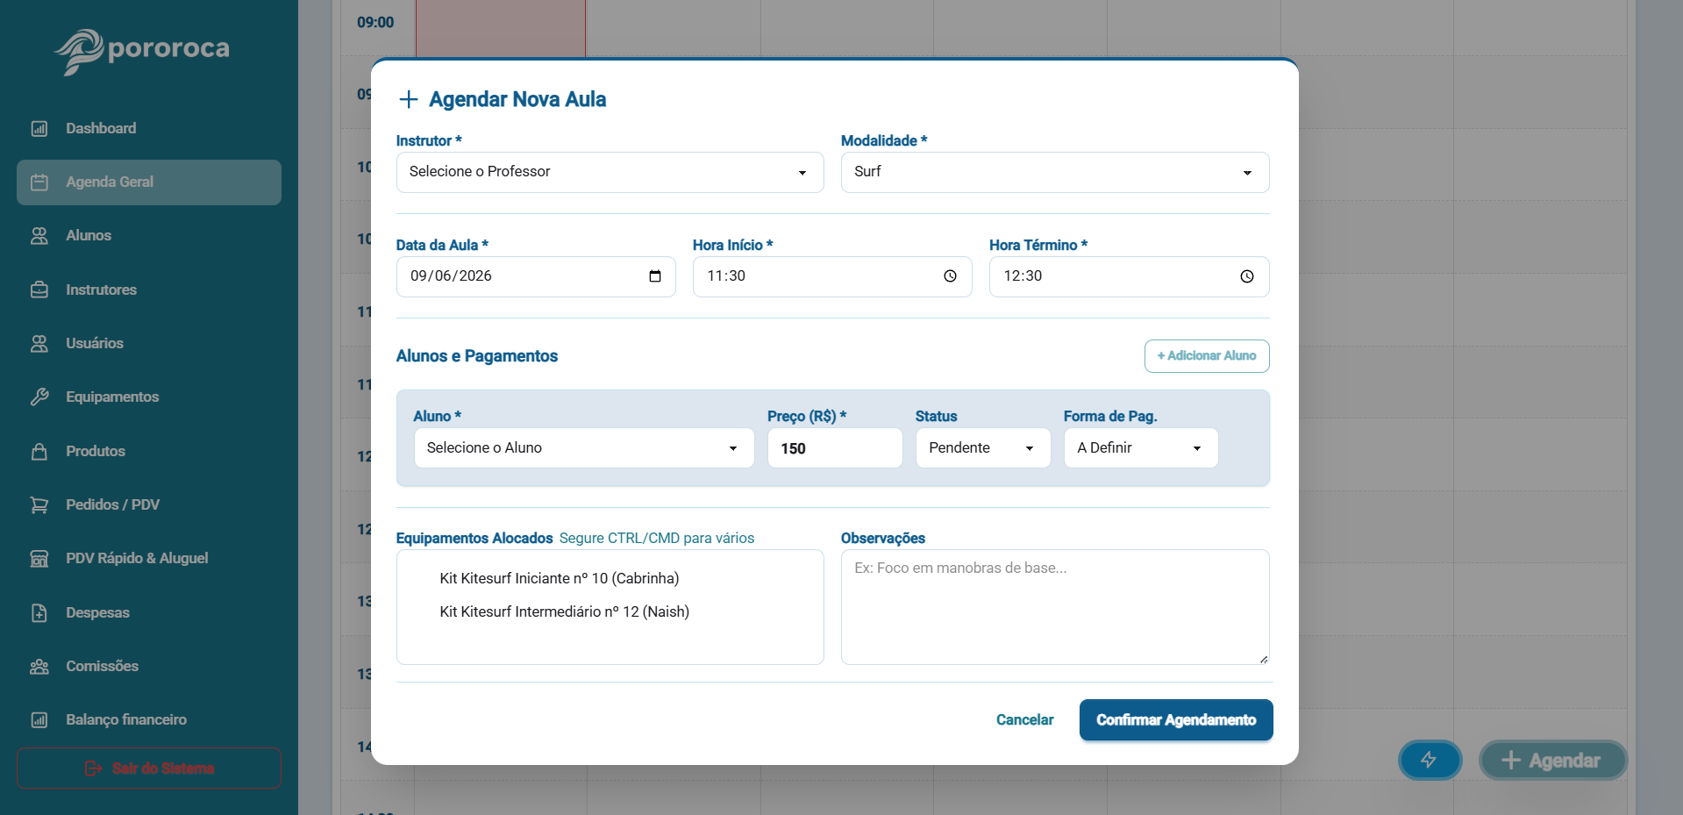Image resolution: width=1683 pixels, height=815 pixels.
Task: Go to Agenda Geral menu item
Action: [x=149, y=182]
